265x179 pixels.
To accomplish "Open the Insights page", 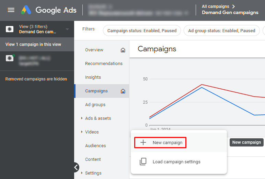I will pyautogui.click(x=93, y=77).
